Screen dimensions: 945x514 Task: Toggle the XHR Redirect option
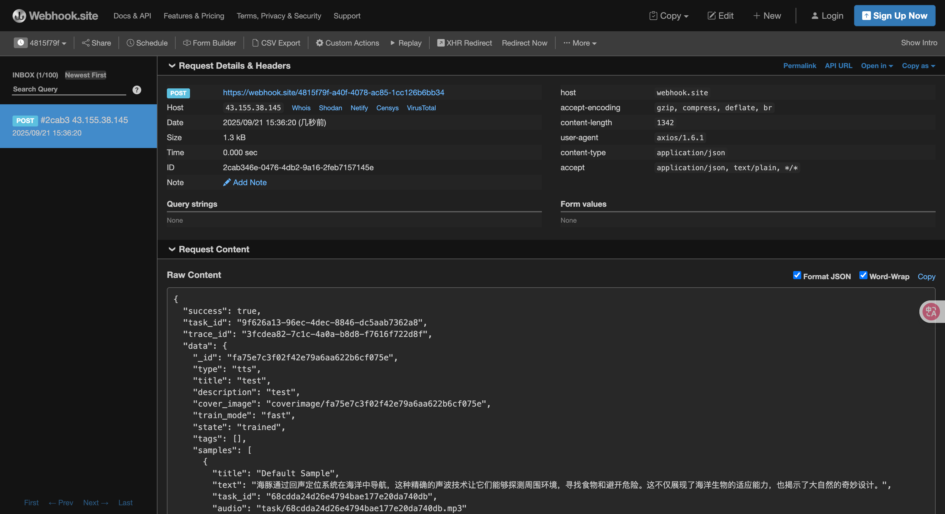coord(464,43)
